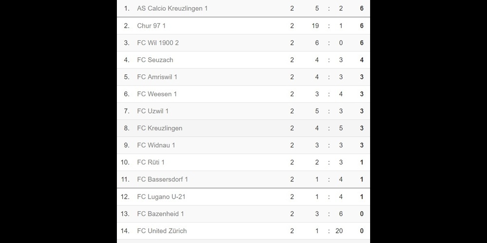Click the FC Wil 1900 2 team name
Viewport: 487px width, 243px height.
158,43
